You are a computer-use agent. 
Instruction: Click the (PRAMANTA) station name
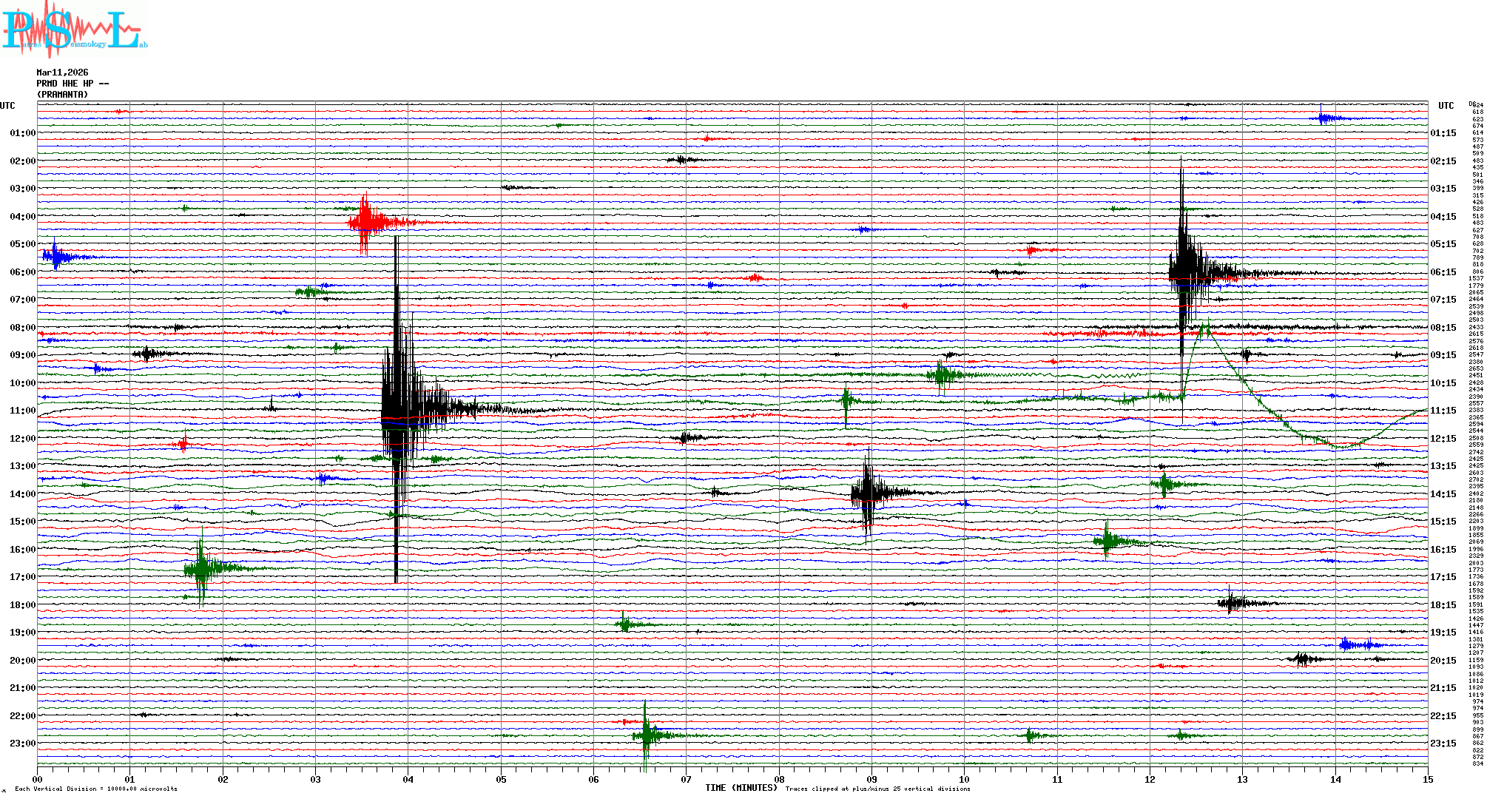(x=62, y=95)
